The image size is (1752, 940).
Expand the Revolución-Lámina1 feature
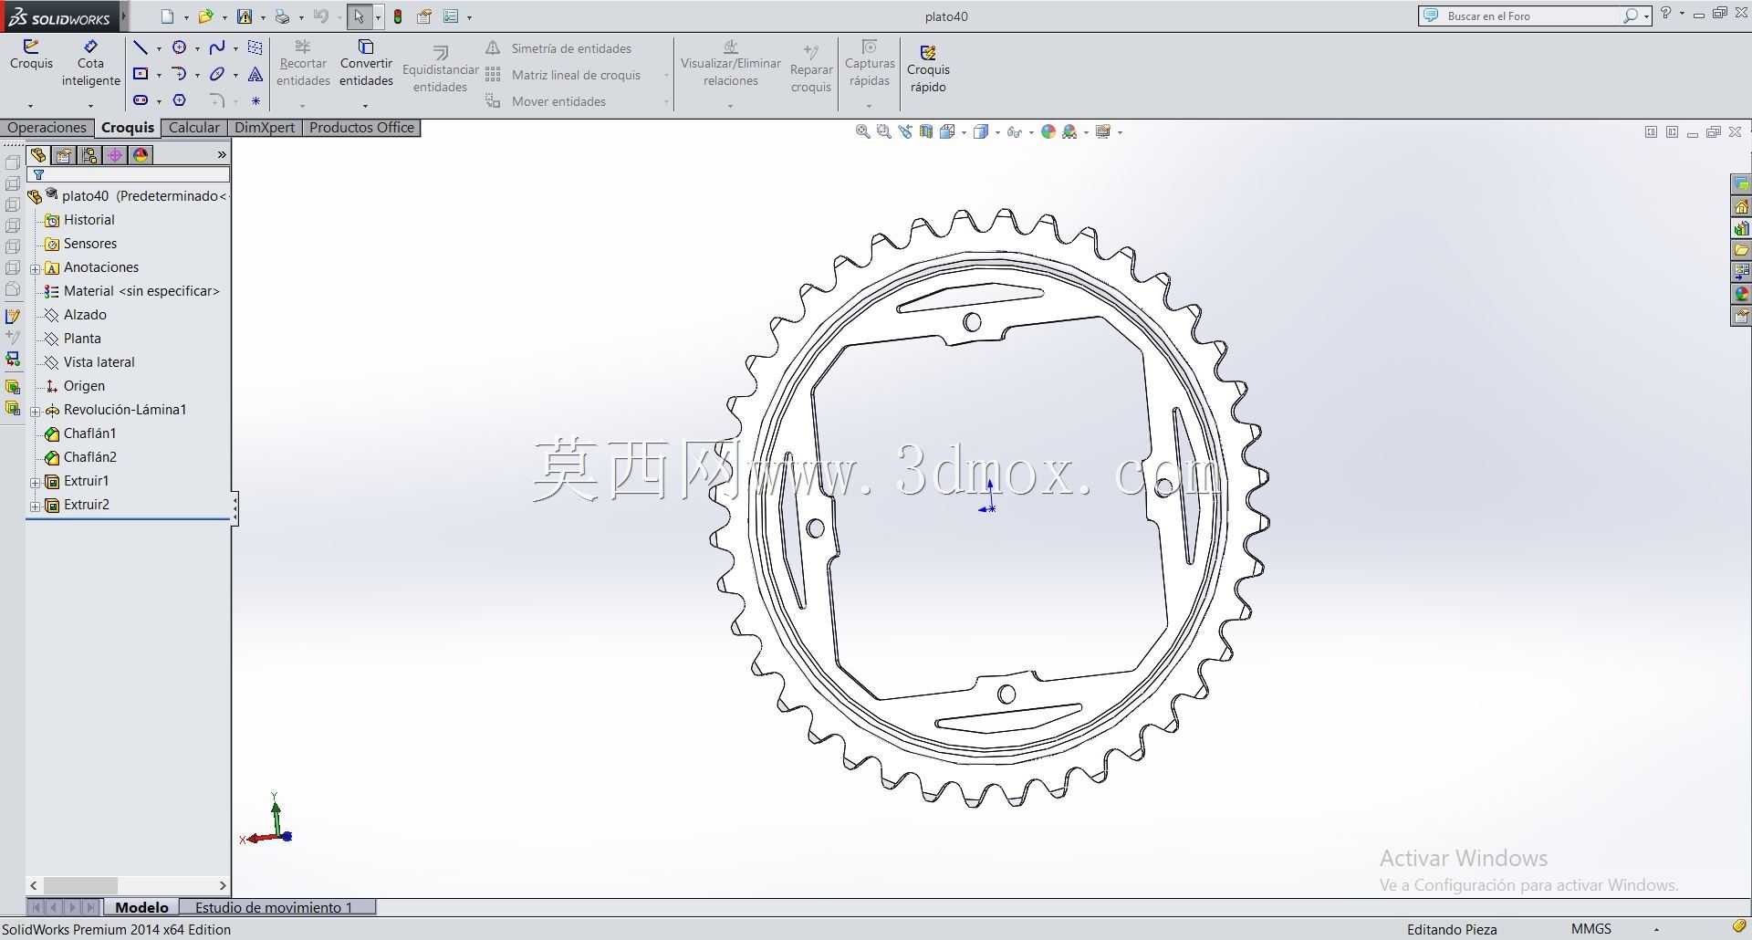(x=36, y=411)
